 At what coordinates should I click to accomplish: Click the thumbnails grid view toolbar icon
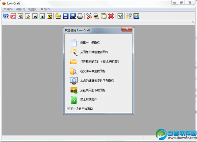coord(129,16)
